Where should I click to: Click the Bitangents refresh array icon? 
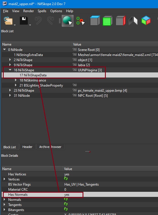tap(66, 209)
